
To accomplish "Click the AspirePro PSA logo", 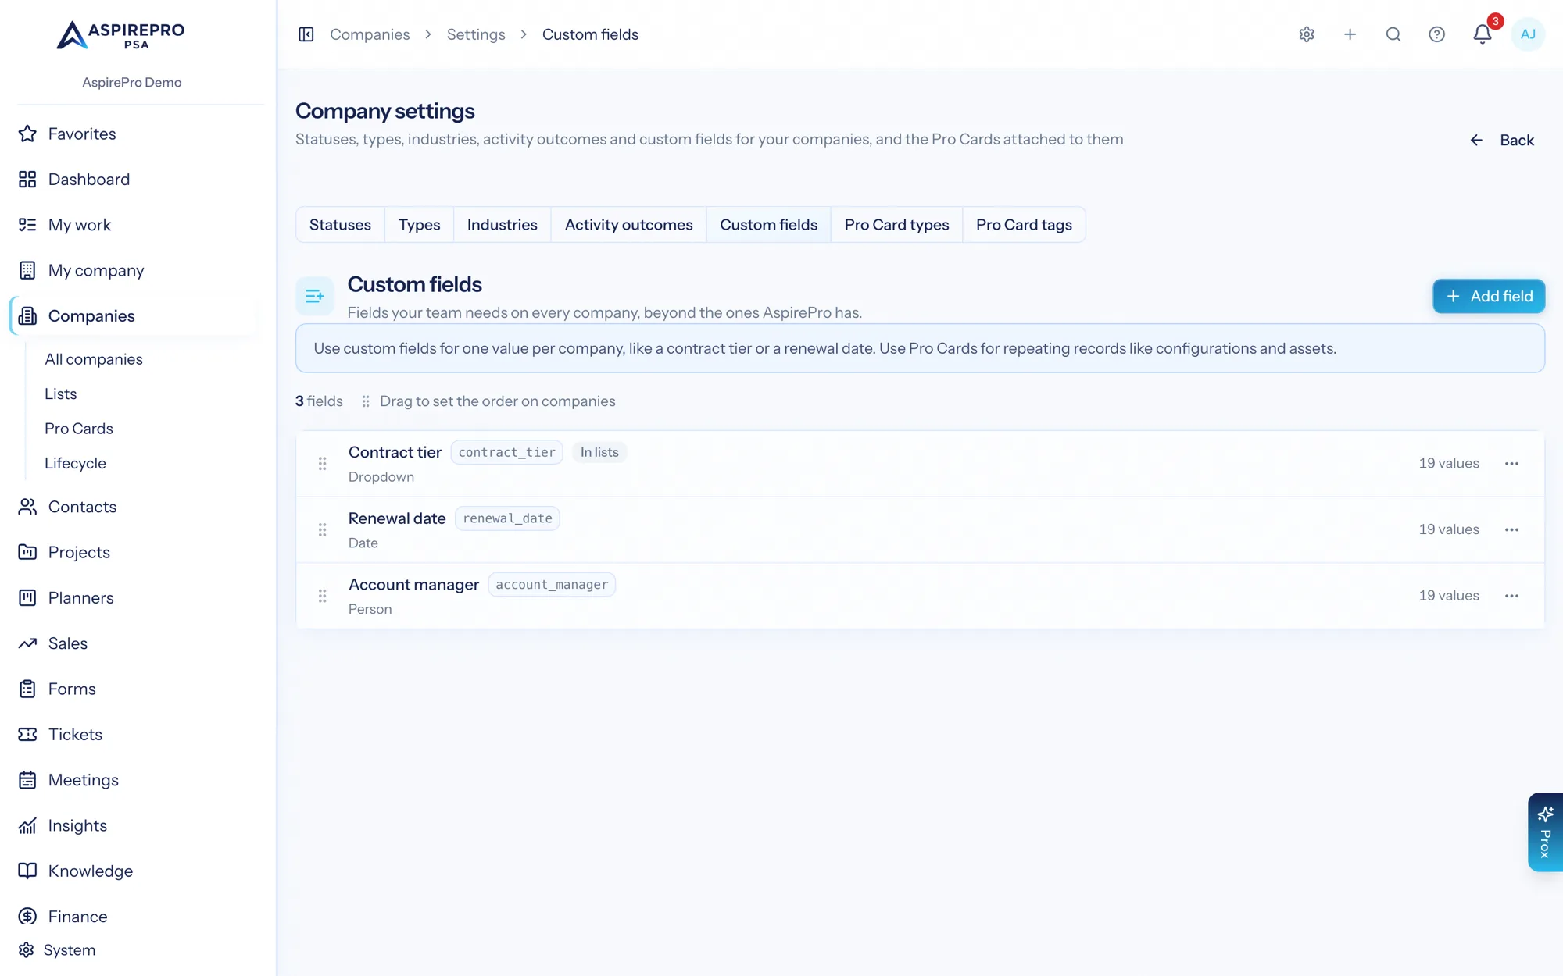I will click(x=120, y=35).
